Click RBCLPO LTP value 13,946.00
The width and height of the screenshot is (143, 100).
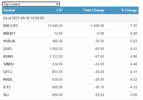point(55,26)
